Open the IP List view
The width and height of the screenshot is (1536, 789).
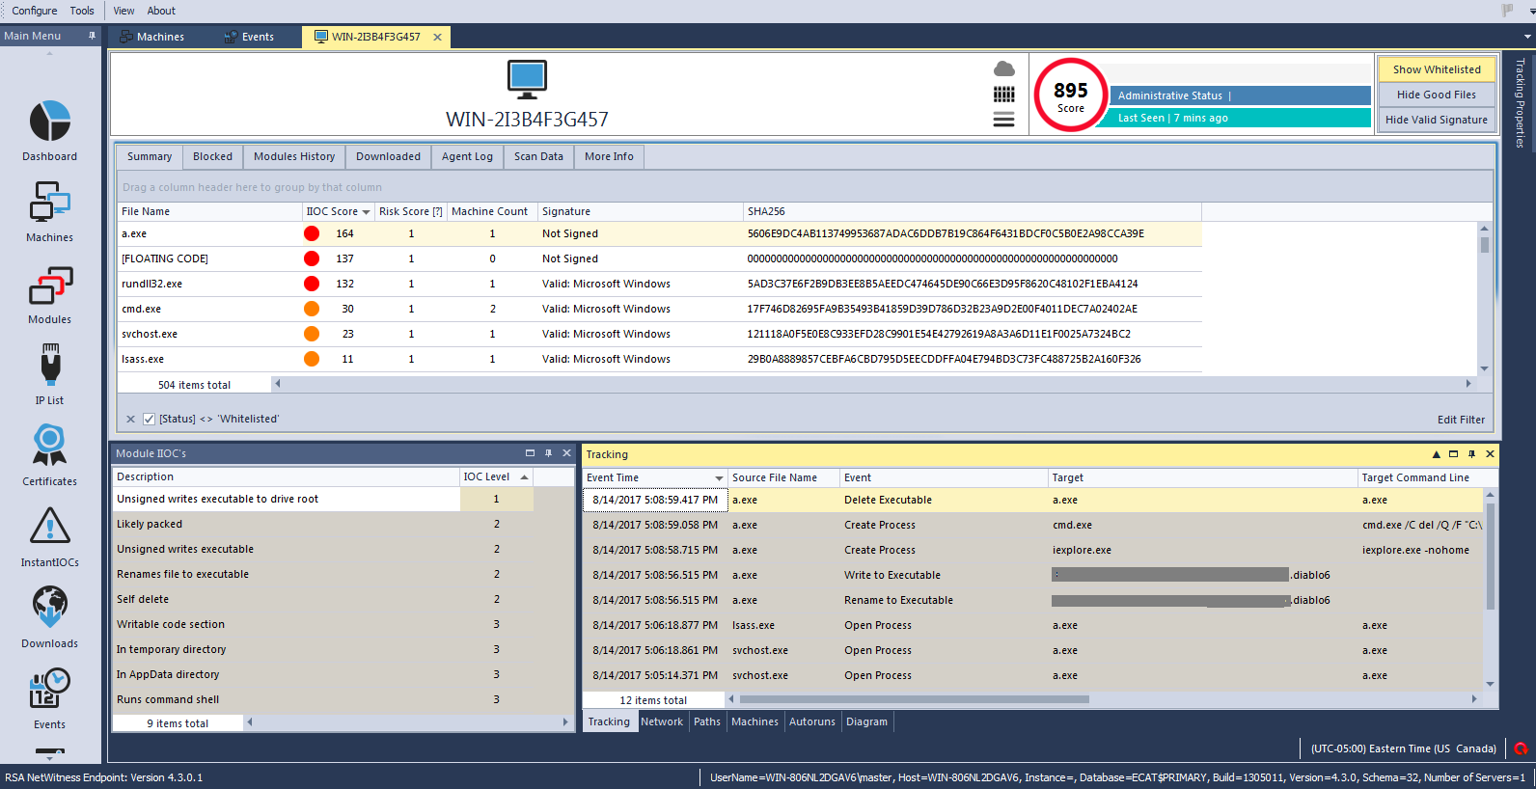(50, 366)
